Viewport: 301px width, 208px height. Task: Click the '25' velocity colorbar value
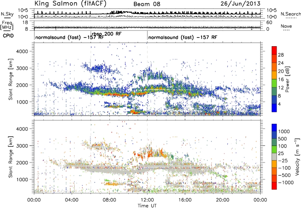tap(281, 154)
